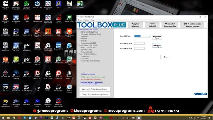
Task: Open ZF TESTMAN PRO desktop icon
Action: pyautogui.click(x=16, y=47)
